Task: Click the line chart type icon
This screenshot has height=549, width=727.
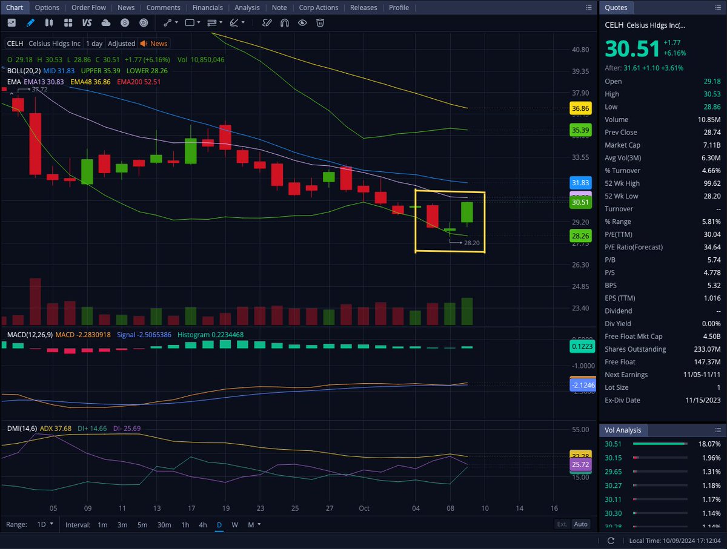Action: click(12, 22)
